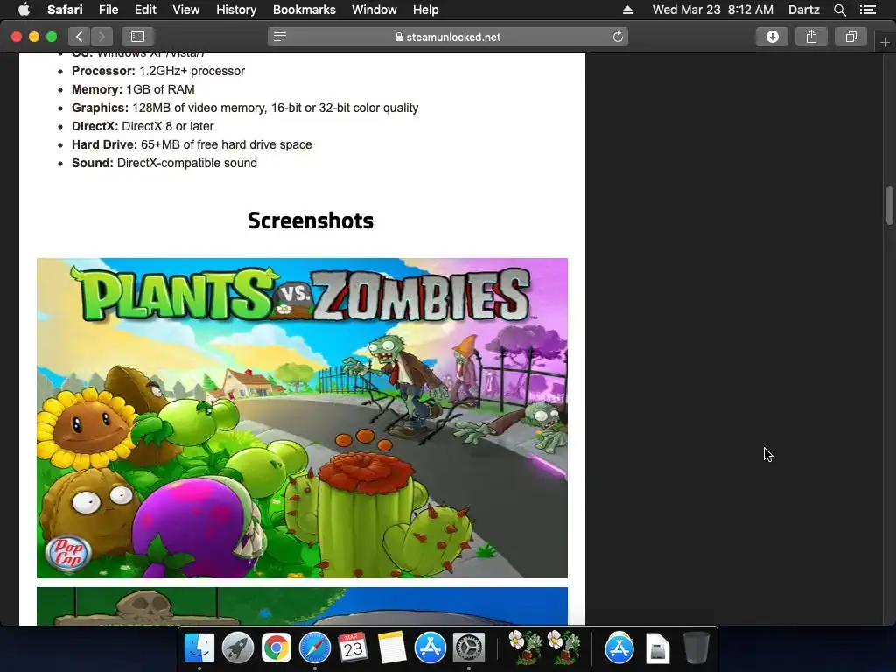
Task: Click the date and time in menu bar
Action: [712, 10]
